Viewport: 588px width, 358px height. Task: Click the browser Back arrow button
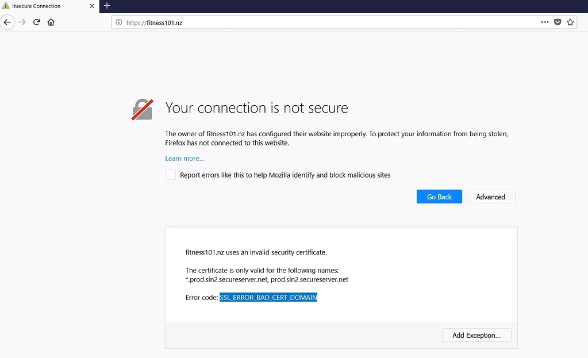(x=7, y=22)
